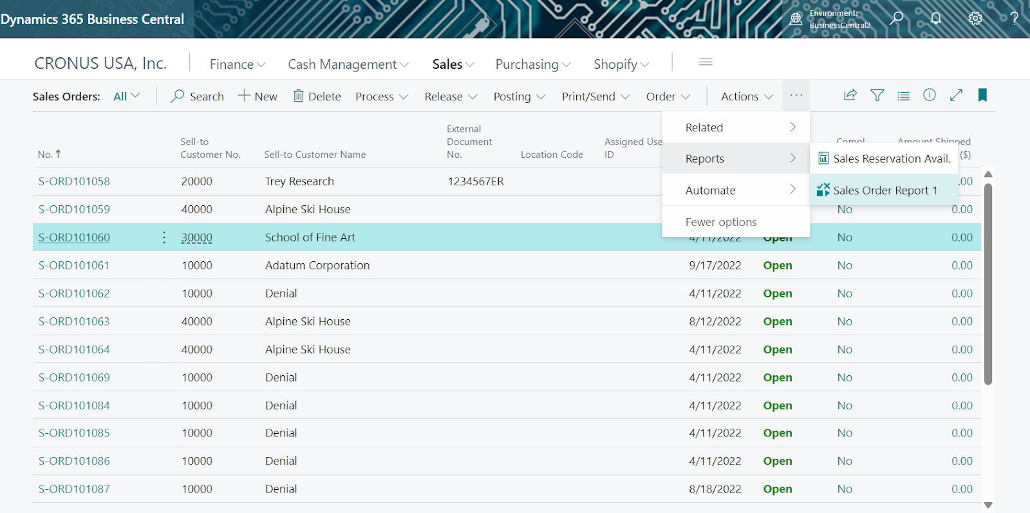Screen dimensions: 1030x513
Task: Click the External Document No. column header
Action: [469, 142]
